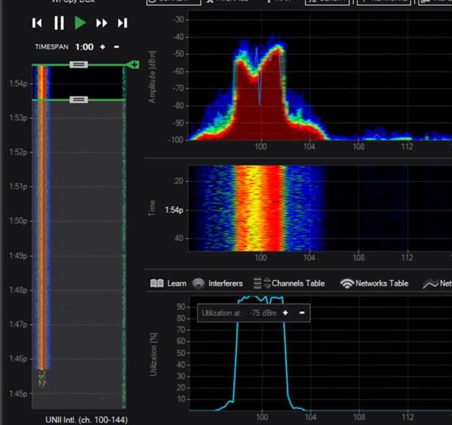Pause the spectrum playback
Image resolution: width=452 pixels, height=425 pixels.
point(59,23)
